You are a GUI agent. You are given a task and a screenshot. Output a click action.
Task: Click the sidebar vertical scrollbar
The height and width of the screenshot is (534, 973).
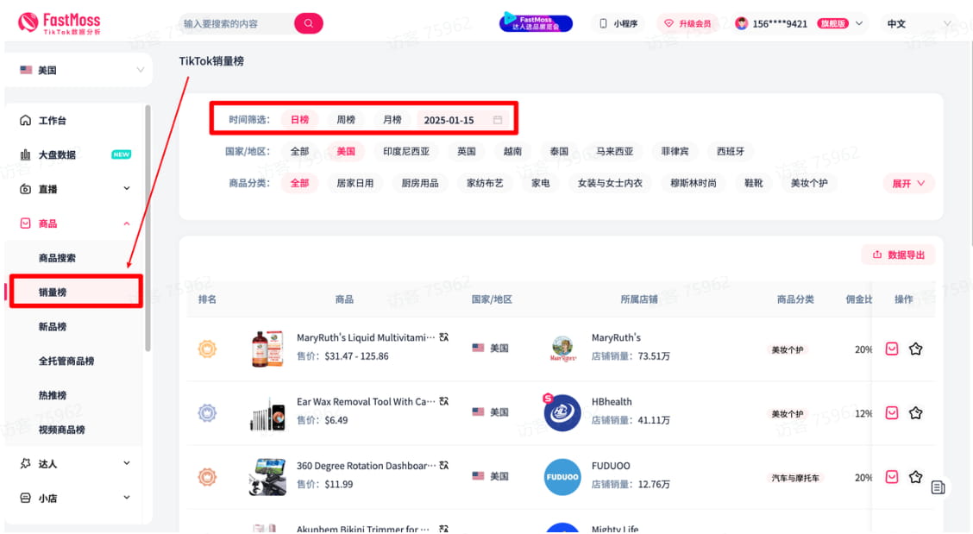tap(148, 224)
